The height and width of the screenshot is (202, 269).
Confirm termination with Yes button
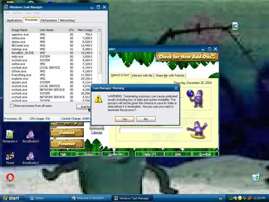(x=125, y=119)
